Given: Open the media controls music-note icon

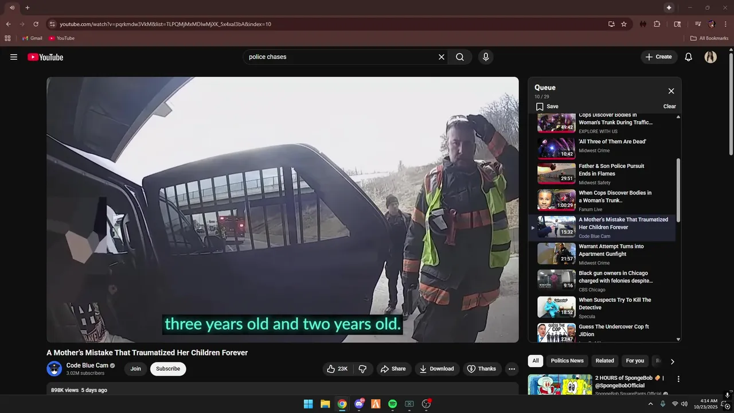Looking at the screenshot, I should pyautogui.click(x=698, y=24).
